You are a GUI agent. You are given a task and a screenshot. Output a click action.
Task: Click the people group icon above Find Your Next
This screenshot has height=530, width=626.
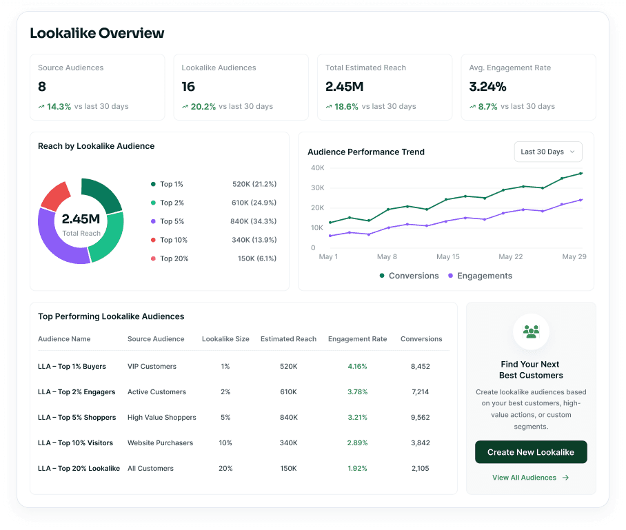click(531, 332)
